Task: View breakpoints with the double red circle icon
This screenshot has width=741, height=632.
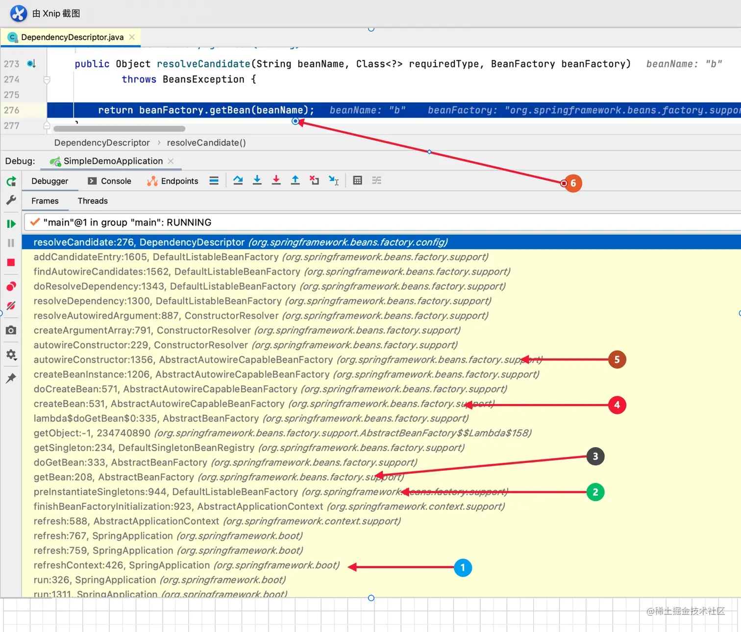Action: 11,286
